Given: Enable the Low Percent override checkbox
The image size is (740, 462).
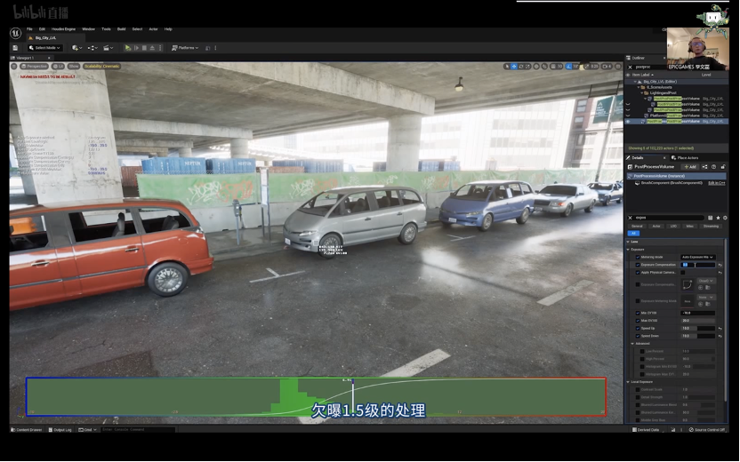Looking at the screenshot, I should pos(642,351).
